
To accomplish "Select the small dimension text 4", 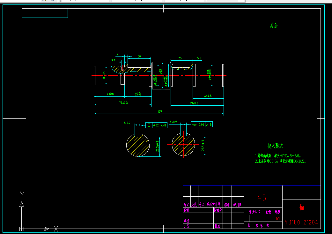I will [x=117, y=54].
